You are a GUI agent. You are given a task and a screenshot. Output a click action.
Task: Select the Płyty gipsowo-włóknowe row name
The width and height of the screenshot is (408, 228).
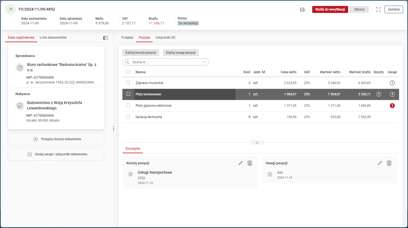click(x=154, y=106)
